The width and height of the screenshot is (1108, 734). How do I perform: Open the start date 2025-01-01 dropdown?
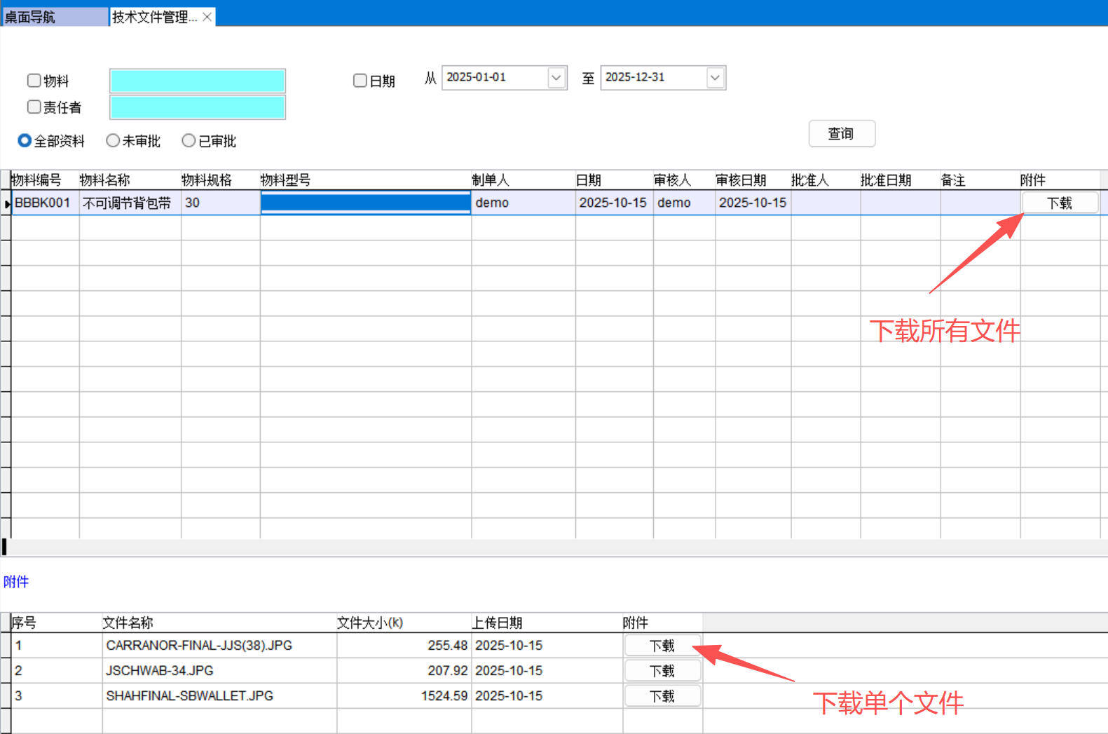tap(556, 78)
